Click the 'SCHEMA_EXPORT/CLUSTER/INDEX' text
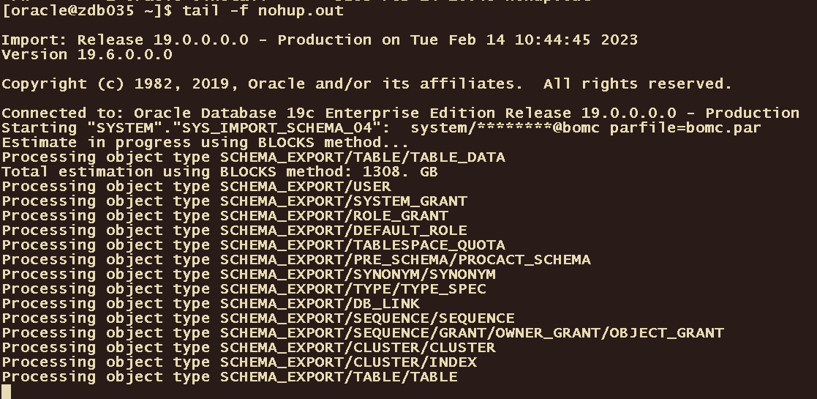Screen dimensions: 817x399 [348, 362]
